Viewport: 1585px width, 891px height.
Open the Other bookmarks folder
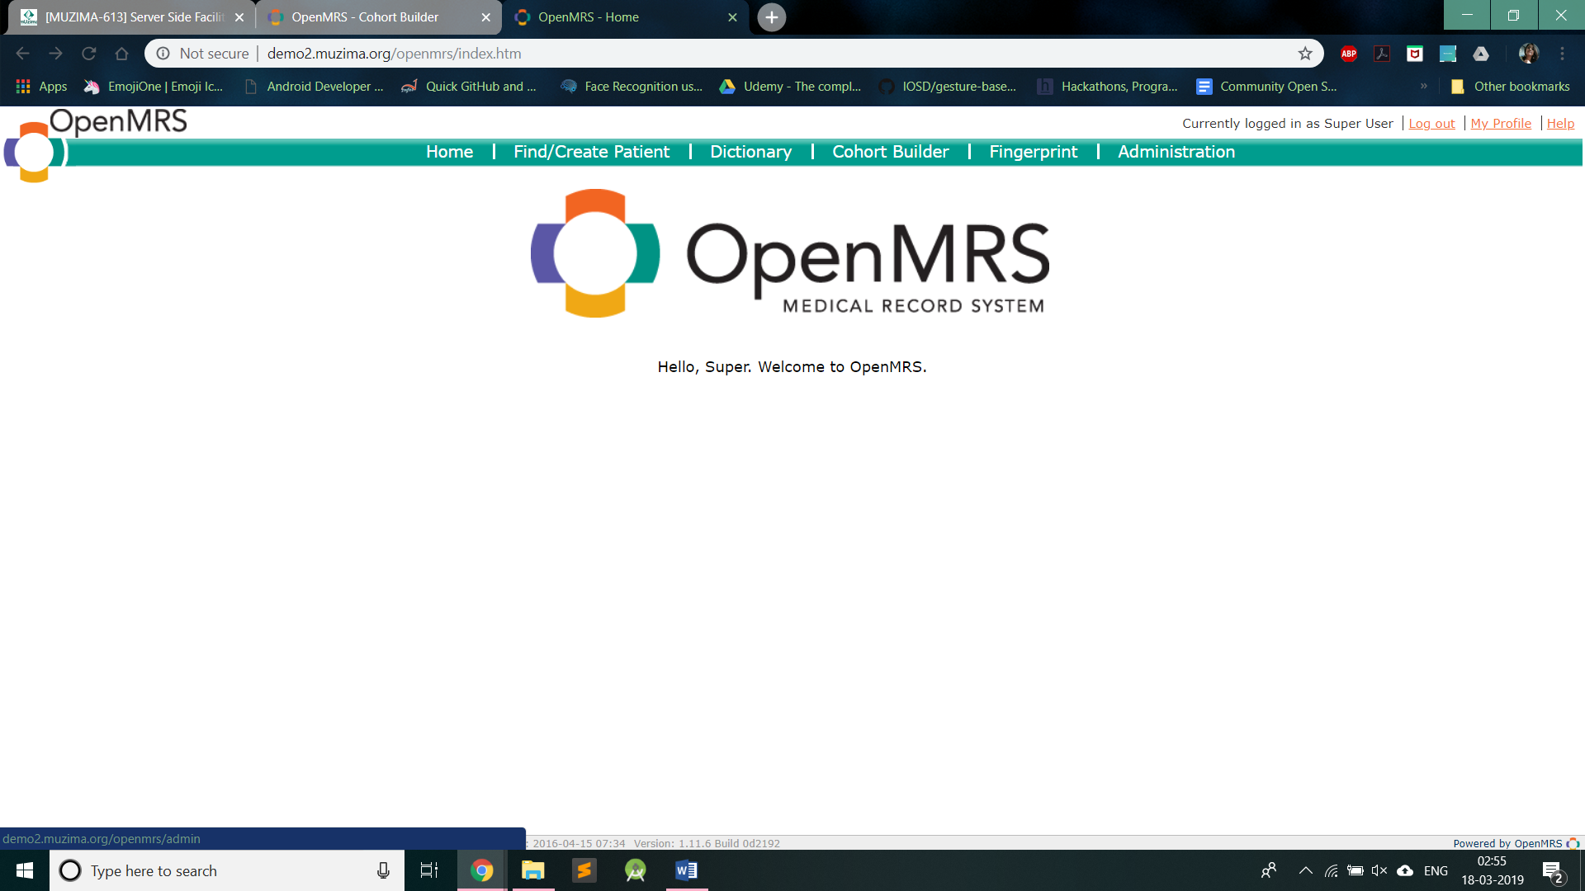point(1511,87)
